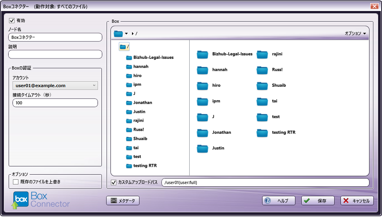
Task: Select ipm in the folder tree
Action: (137, 84)
